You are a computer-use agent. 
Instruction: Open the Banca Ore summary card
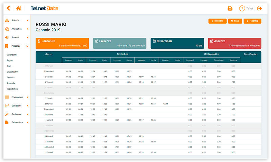62,44
